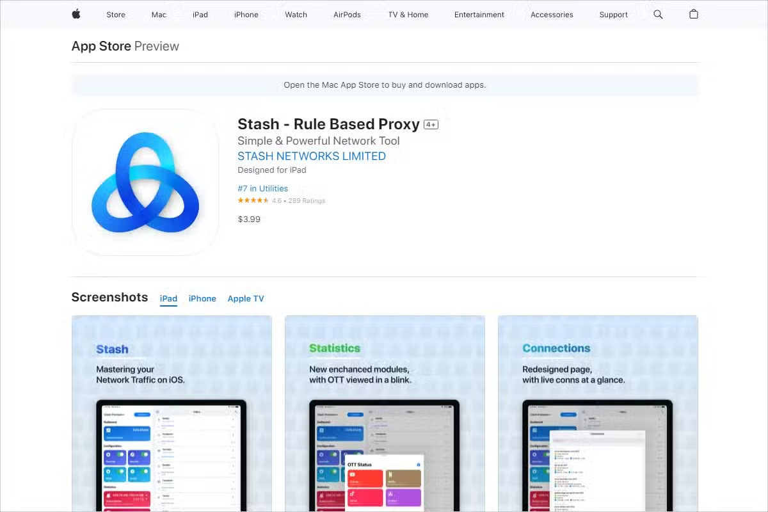
Task: Select the iPad screenshots tab
Action: point(168,299)
